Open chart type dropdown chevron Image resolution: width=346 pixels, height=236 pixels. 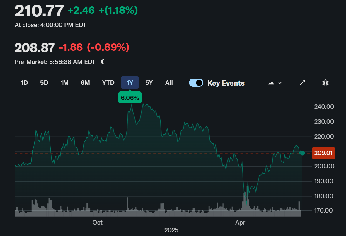pos(280,83)
